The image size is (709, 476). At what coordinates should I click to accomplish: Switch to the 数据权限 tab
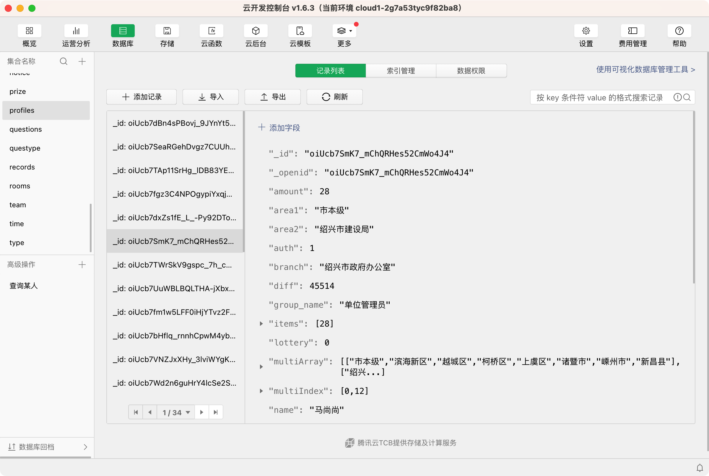471,71
